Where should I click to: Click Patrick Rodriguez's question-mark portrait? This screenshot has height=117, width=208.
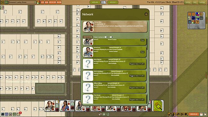pos(88,76)
